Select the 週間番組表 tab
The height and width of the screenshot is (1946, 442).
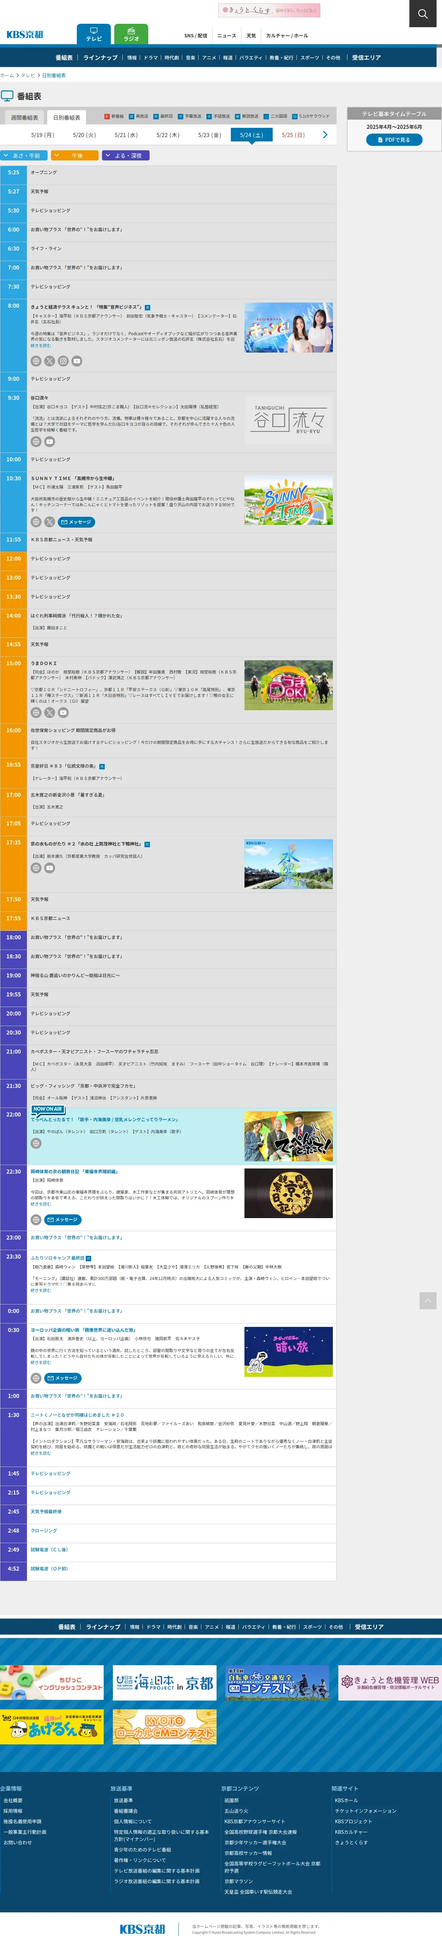(24, 118)
